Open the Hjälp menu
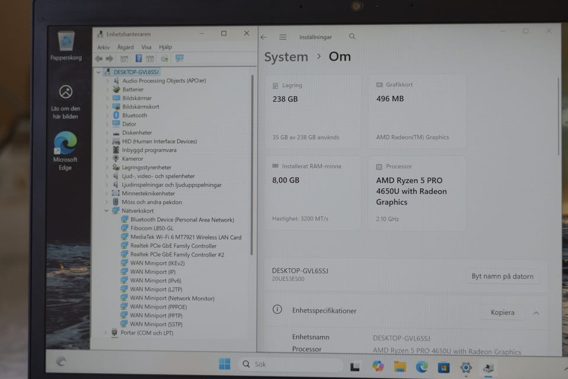 [x=166, y=47]
